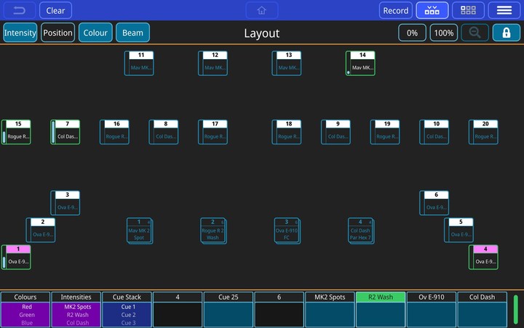Activate the MK2 Spots playback
The height and width of the screenshot is (328, 524).
pyautogui.click(x=330, y=310)
